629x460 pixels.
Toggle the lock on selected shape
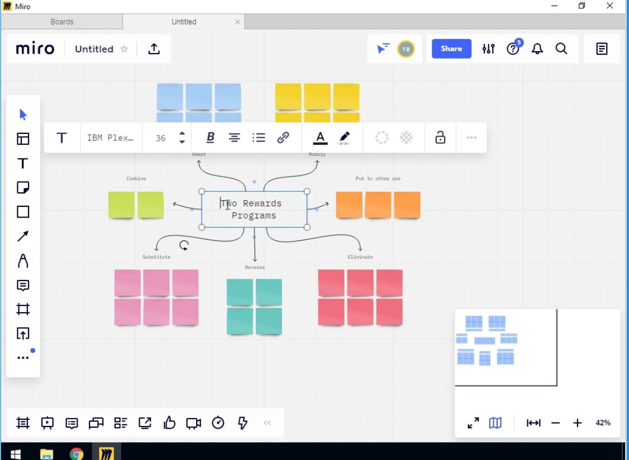(440, 137)
